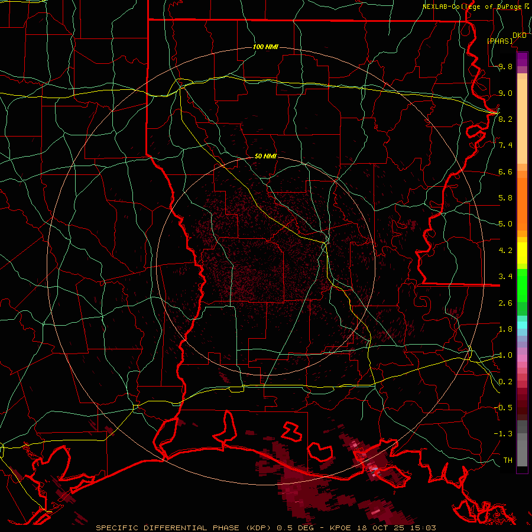Click the TH threshold label
The height and width of the screenshot is (532, 532).
[x=508, y=460]
